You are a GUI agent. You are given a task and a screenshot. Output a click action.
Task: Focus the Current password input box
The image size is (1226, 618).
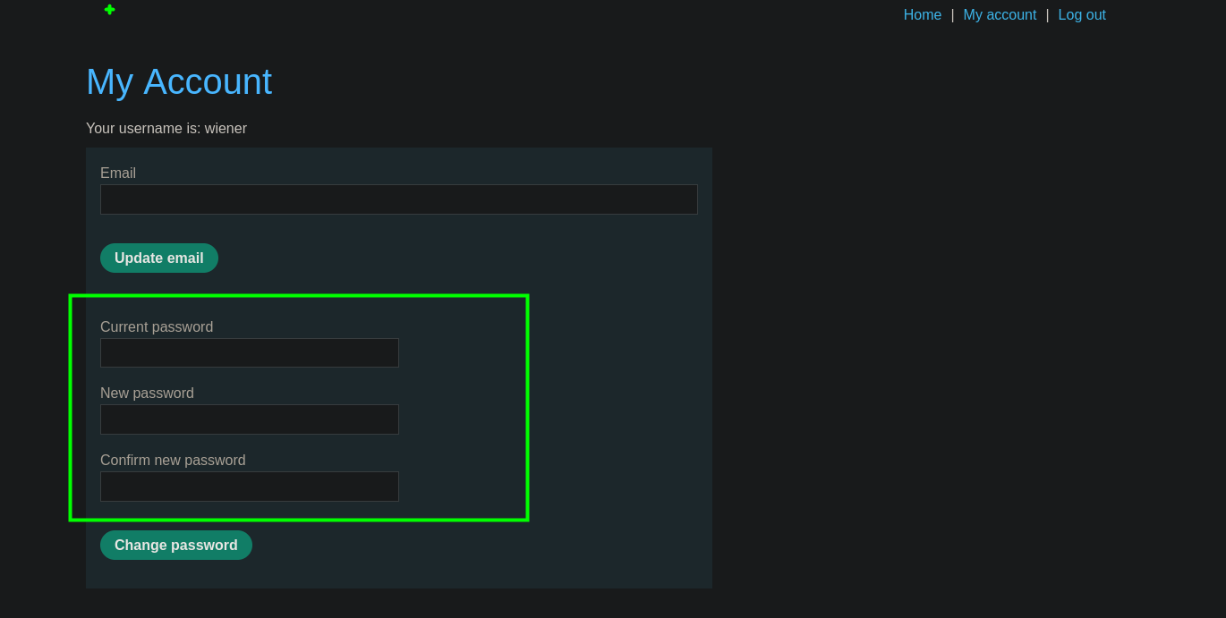tap(249, 353)
